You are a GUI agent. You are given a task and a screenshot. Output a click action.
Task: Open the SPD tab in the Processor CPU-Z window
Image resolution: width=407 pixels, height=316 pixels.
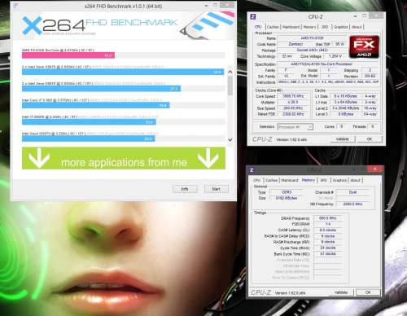point(325,27)
